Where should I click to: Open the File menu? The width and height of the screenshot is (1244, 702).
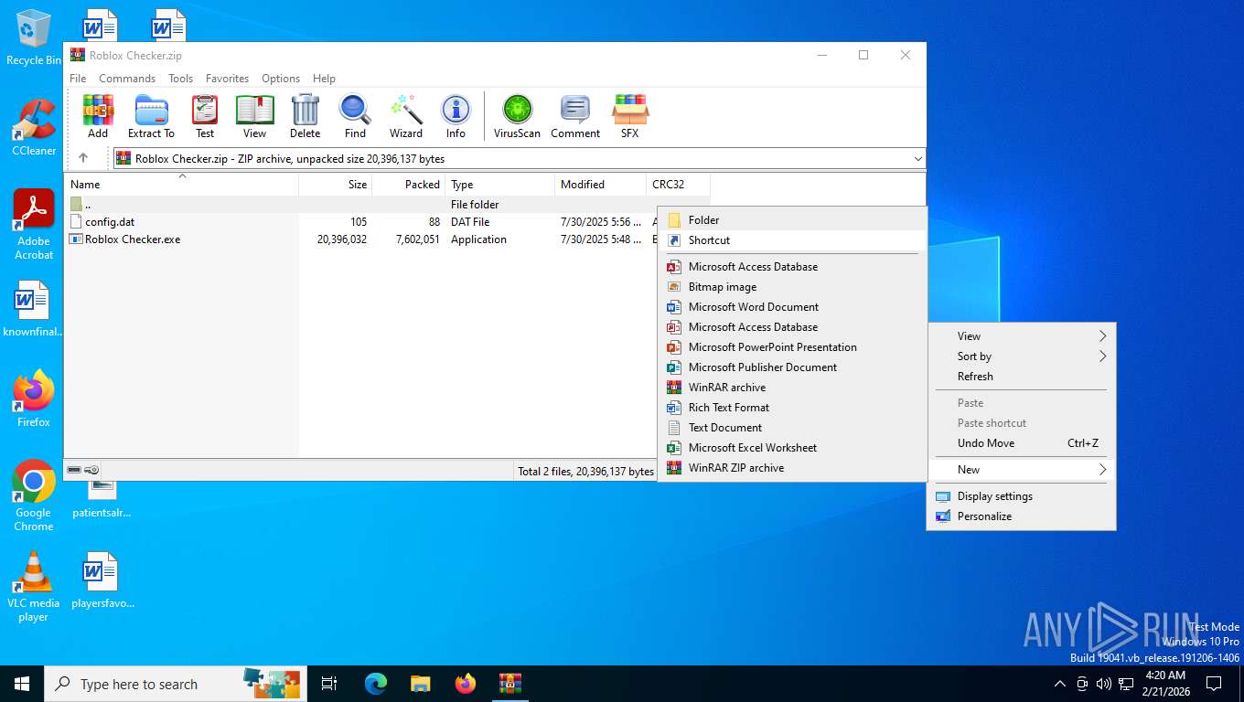[x=78, y=79]
